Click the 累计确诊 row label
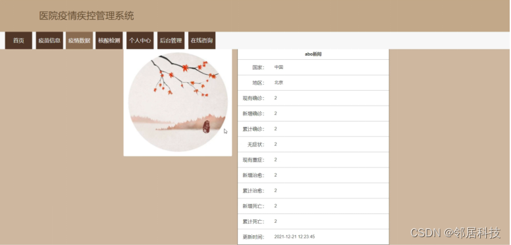Screen dimensions: 511x245 [254, 129]
